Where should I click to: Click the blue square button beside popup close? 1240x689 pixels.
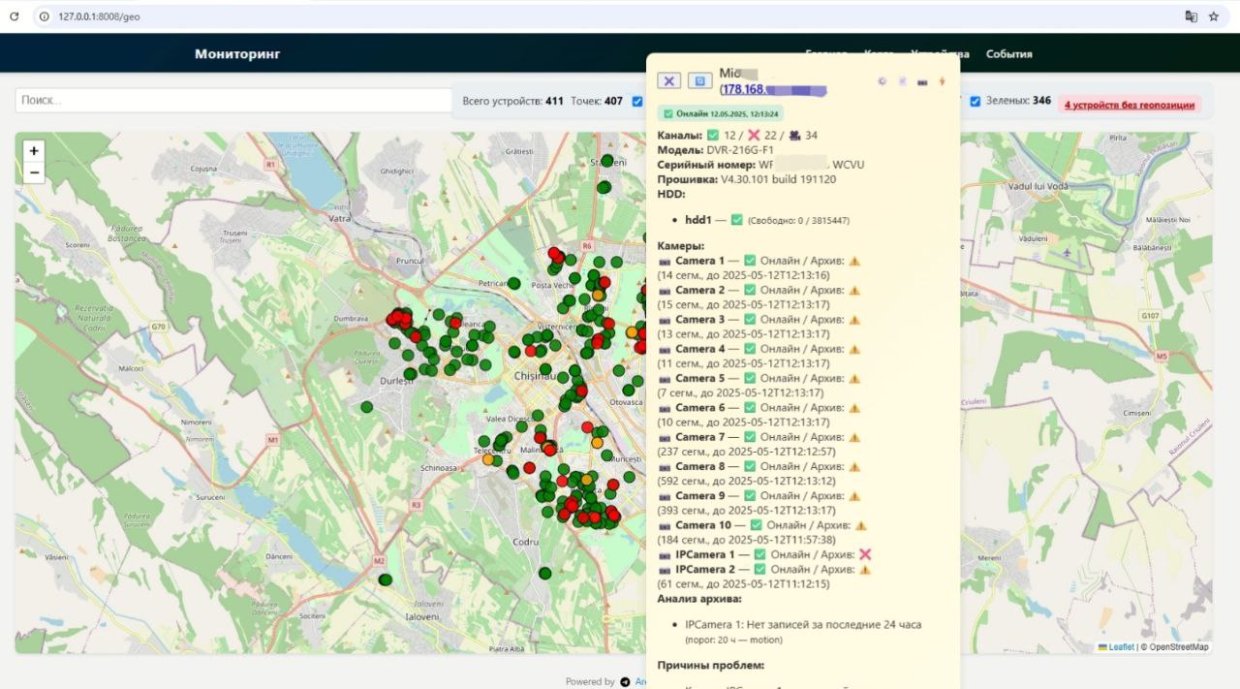pyautogui.click(x=698, y=80)
